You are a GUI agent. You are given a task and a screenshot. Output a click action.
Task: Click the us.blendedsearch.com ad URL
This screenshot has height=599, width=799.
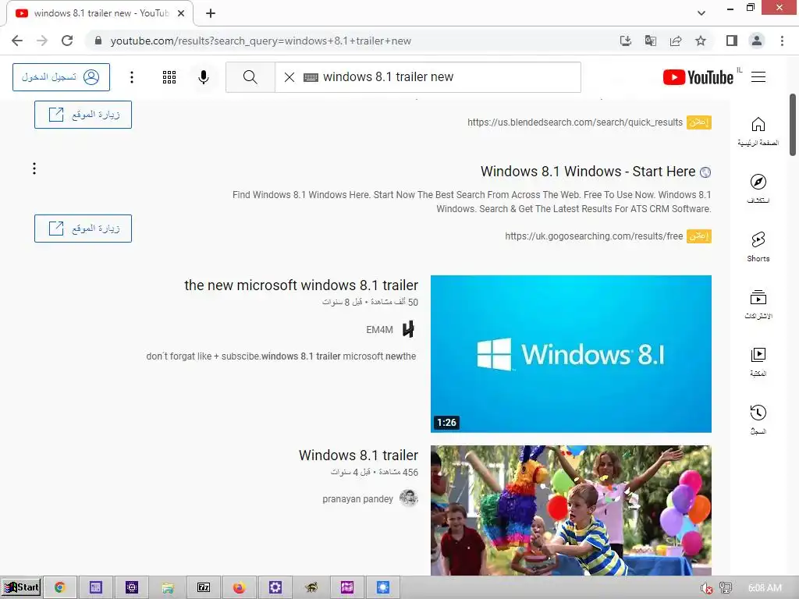[575, 122]
